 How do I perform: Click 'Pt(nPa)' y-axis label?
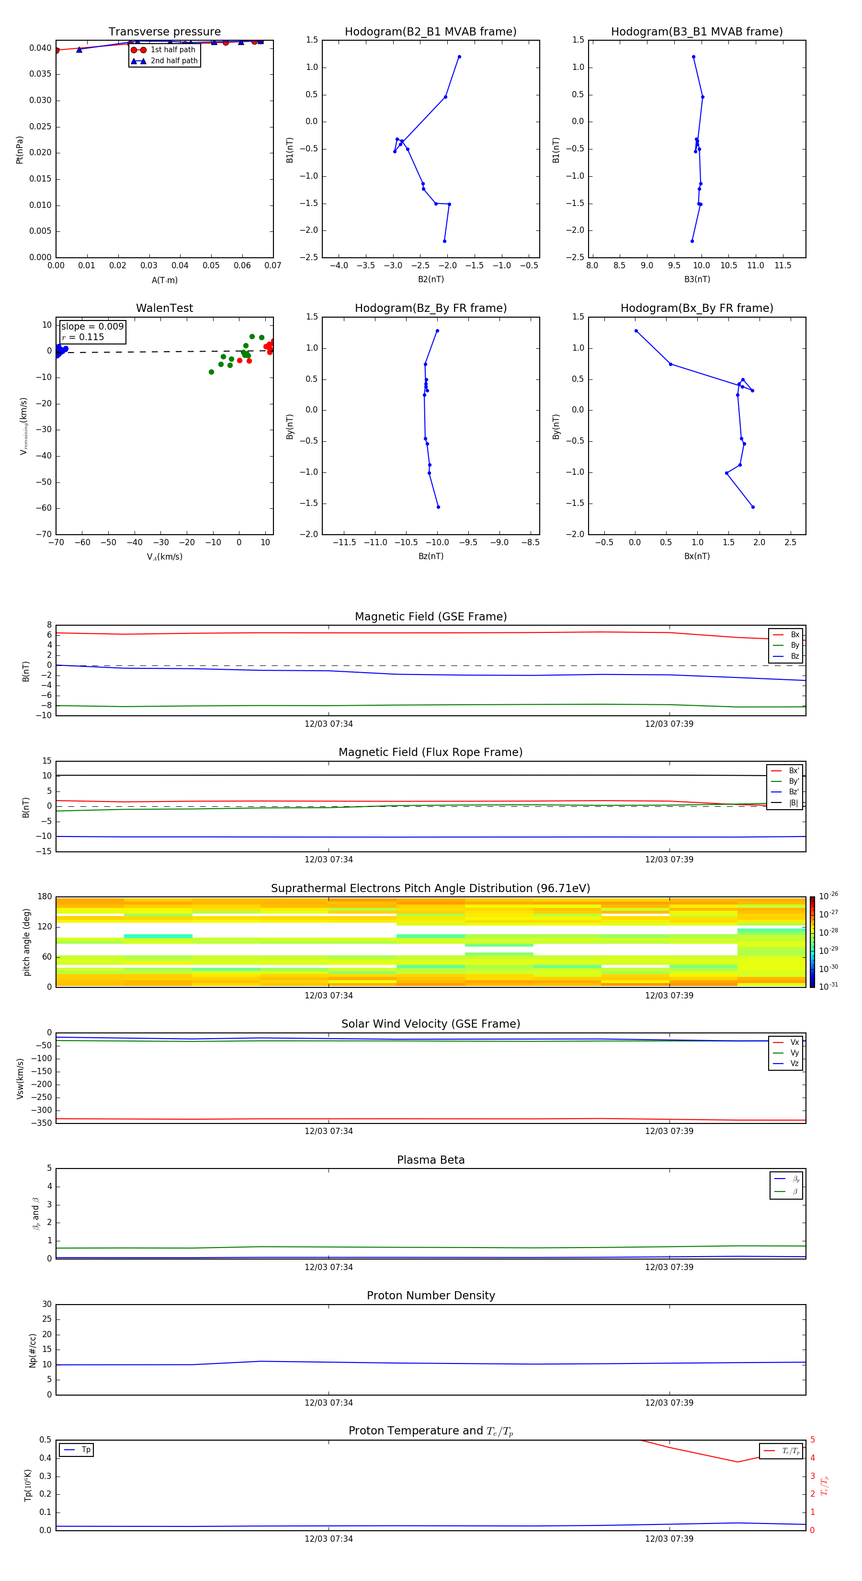click(x=20, y=150)
